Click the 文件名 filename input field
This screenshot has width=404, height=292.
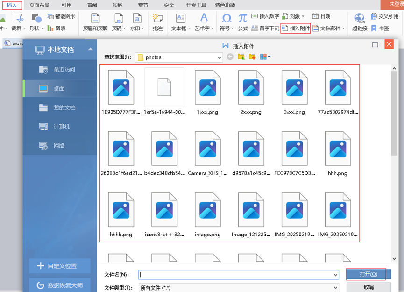238,275
